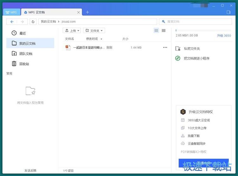238x176 pixels.
Task: Click the back navigation arrow
Action: point(12,22)
